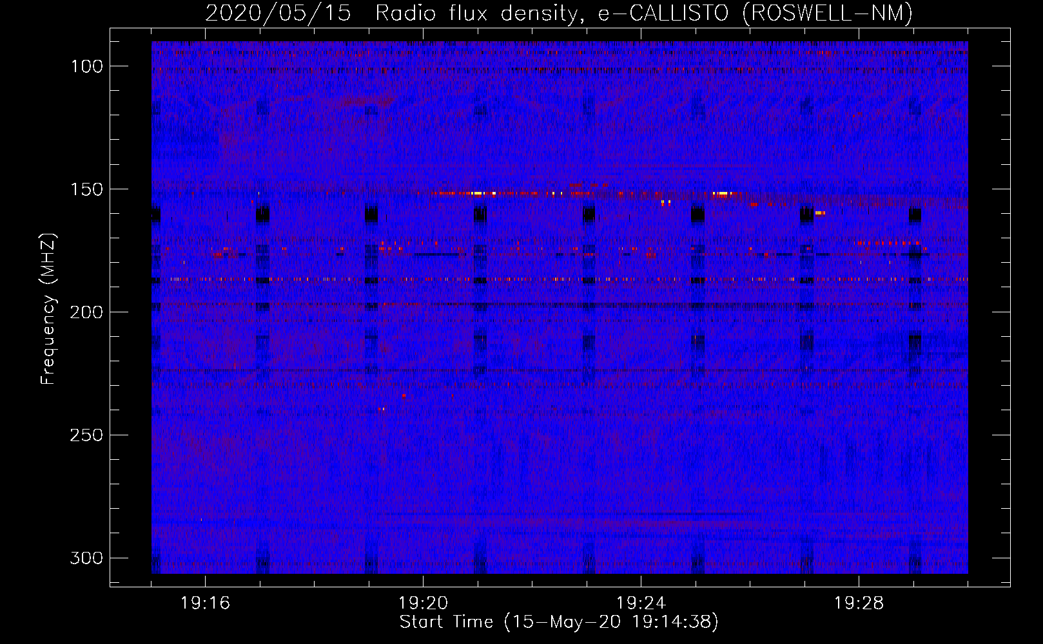Click the 300 frequency tick label
The width and height of the screenshot is (1043, 644).
(x=86, y=558)
